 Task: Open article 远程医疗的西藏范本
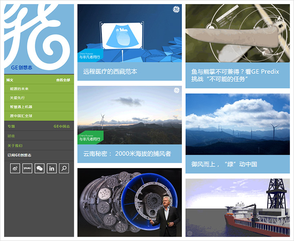tap(110, 71)
